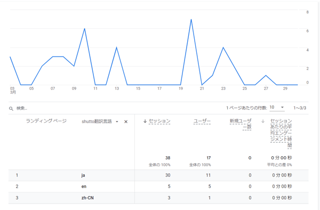
Task: Select the ja language row
Action: [x=158, y=175]
